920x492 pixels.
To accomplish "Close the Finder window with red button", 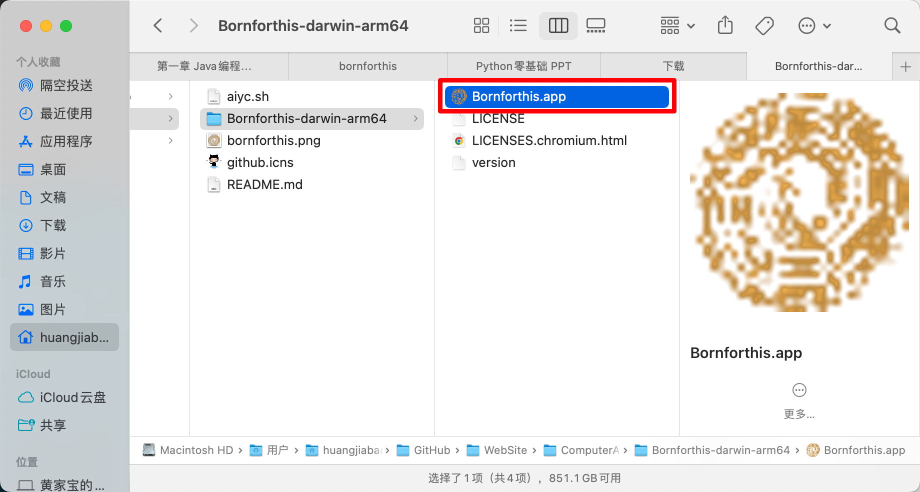I will pyautogui.click(x=26, y=26).
